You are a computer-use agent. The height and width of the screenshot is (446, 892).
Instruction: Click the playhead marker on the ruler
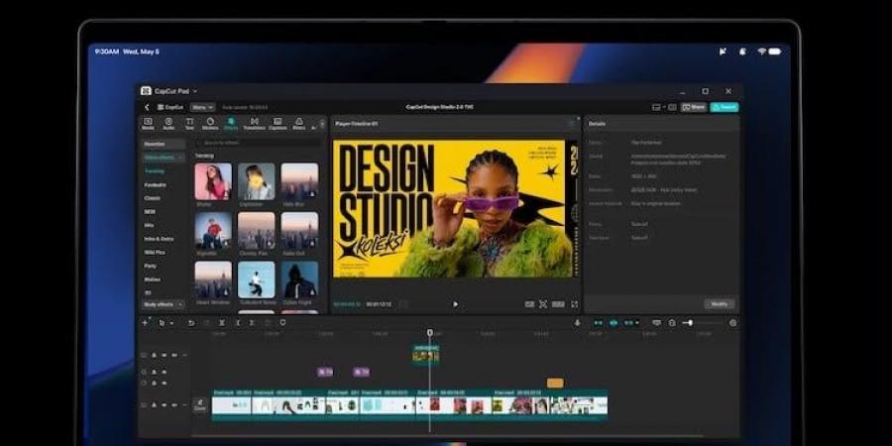pyautogui.click(x=430, y=333)
